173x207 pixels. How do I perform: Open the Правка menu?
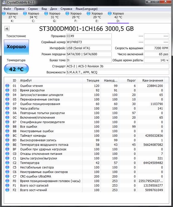coord(19,9)
